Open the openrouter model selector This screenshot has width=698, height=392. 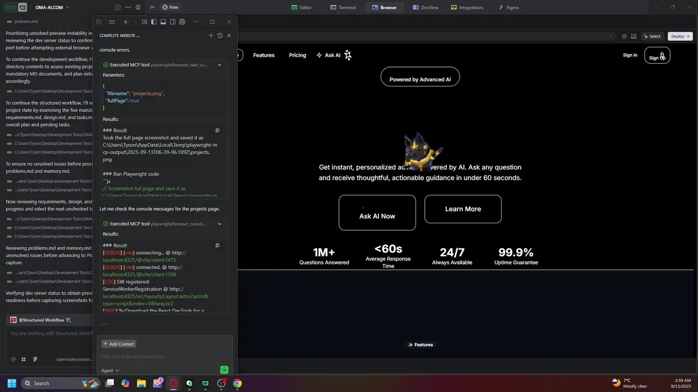click(x=74, y=359)
